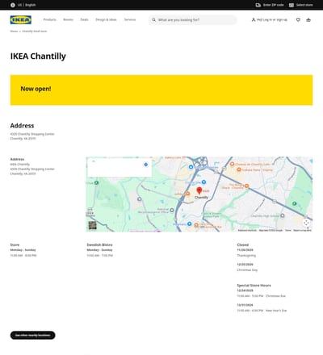Open the Deals menu

coord(84,19)
